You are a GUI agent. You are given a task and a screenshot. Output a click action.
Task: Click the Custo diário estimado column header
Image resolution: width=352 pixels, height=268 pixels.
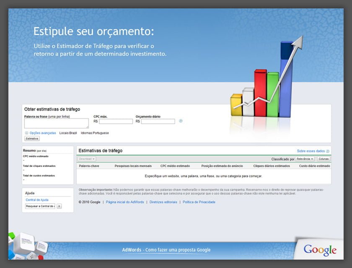click(x=315, y=166)
